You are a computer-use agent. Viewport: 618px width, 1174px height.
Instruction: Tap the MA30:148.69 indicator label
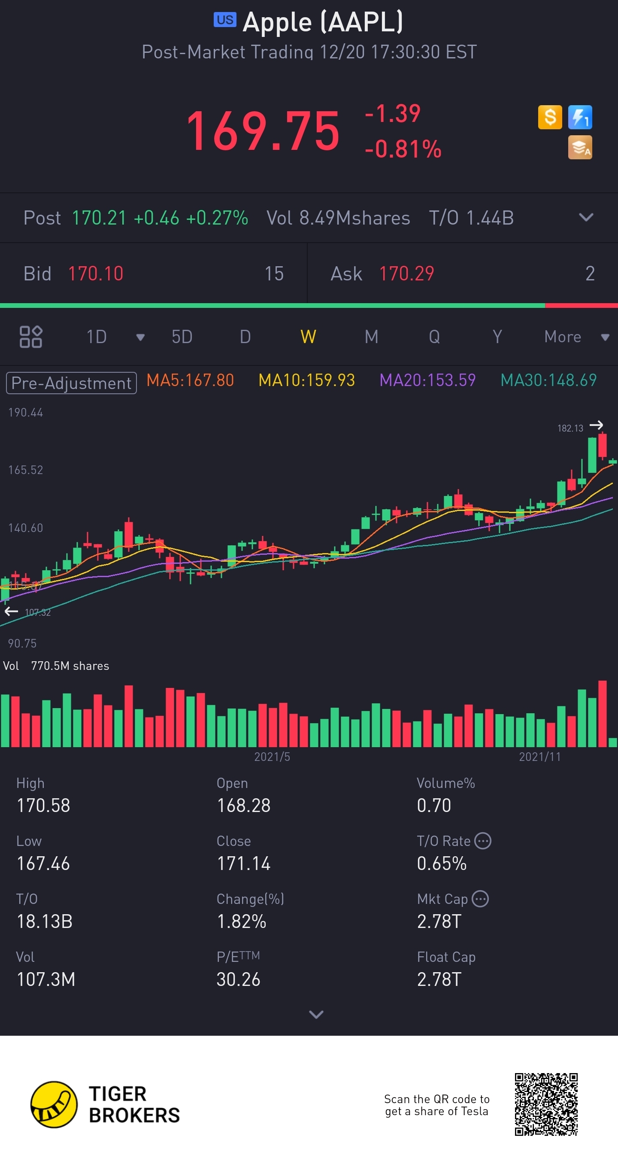548,380
